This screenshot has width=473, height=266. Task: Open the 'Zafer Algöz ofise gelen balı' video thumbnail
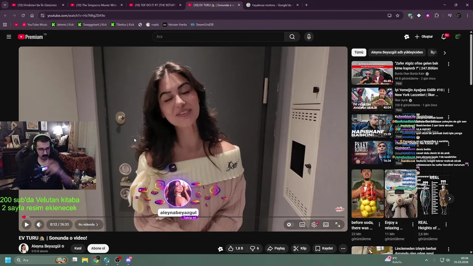(372, 73)
